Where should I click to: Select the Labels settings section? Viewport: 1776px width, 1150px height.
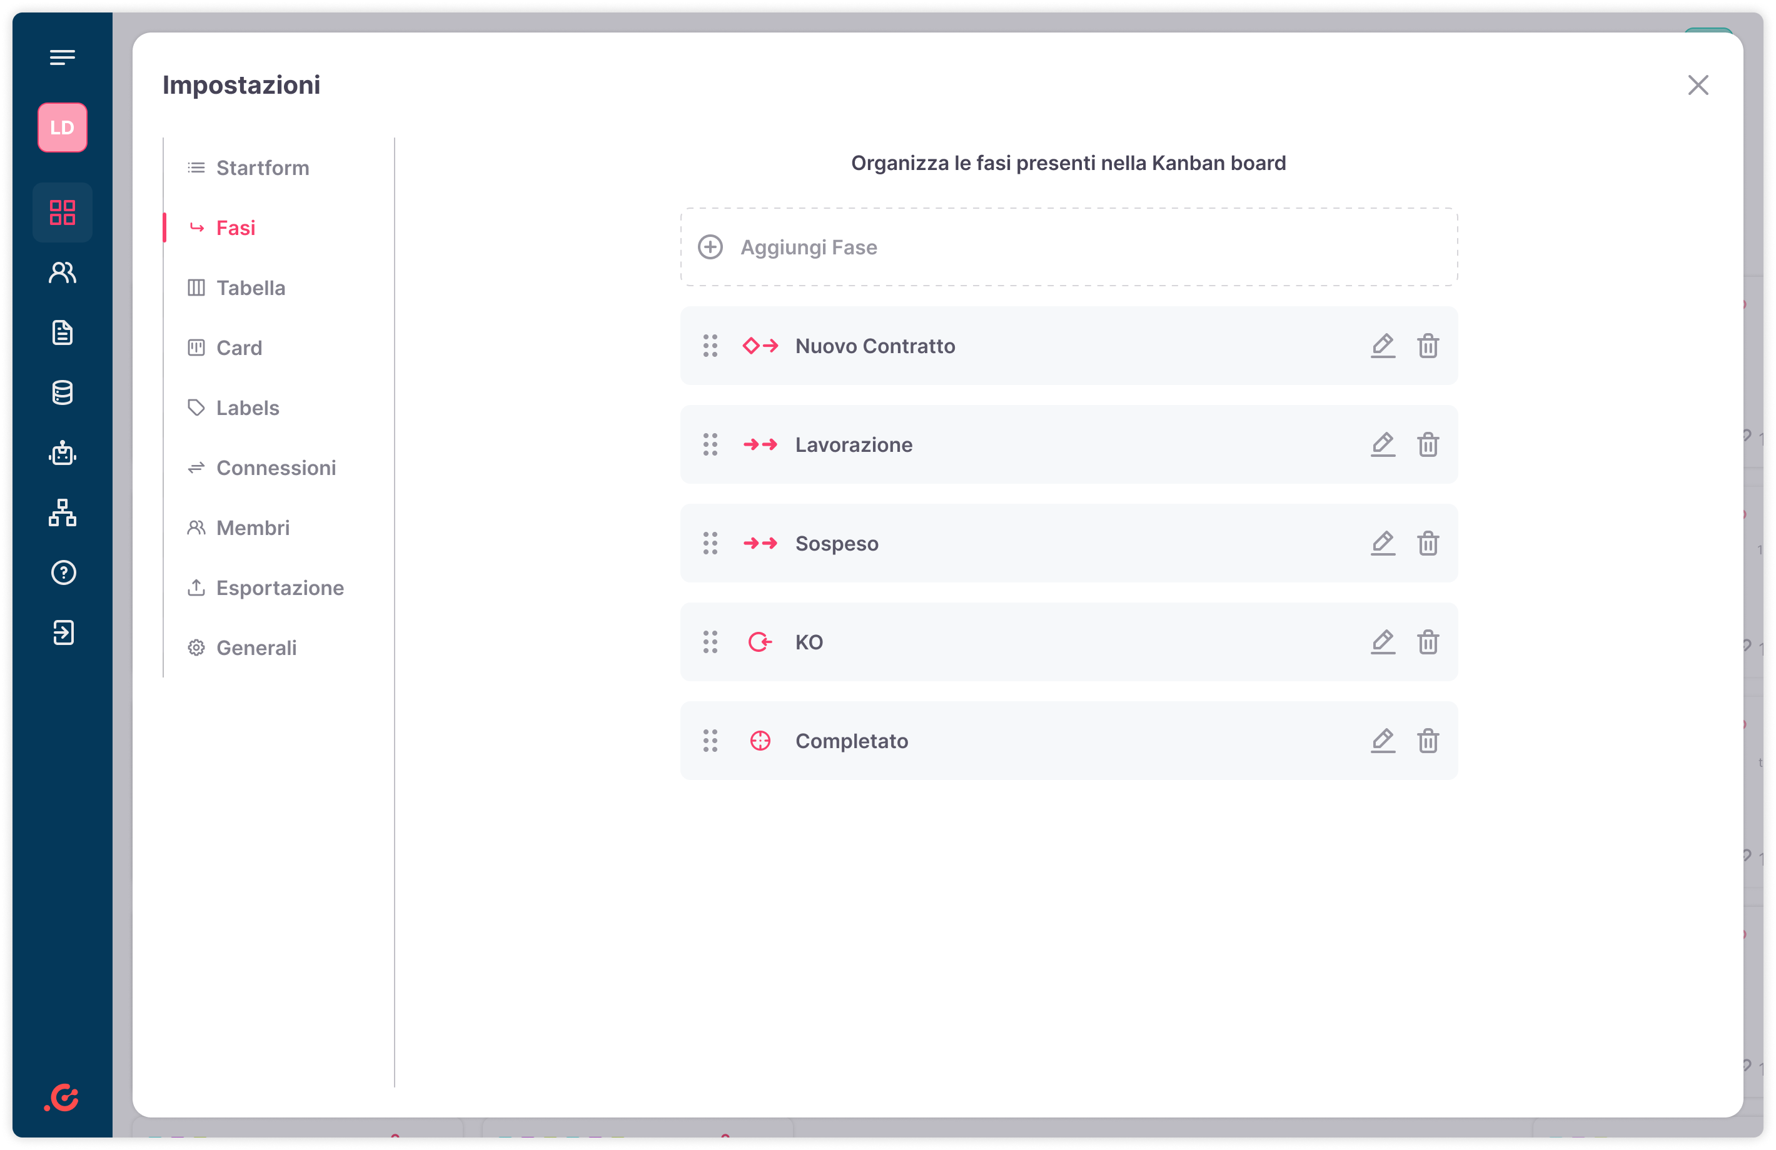[x=247, y=408]
